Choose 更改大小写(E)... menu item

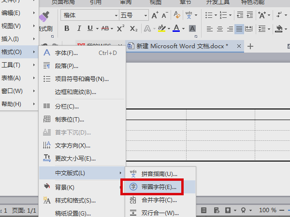[82, 159]
